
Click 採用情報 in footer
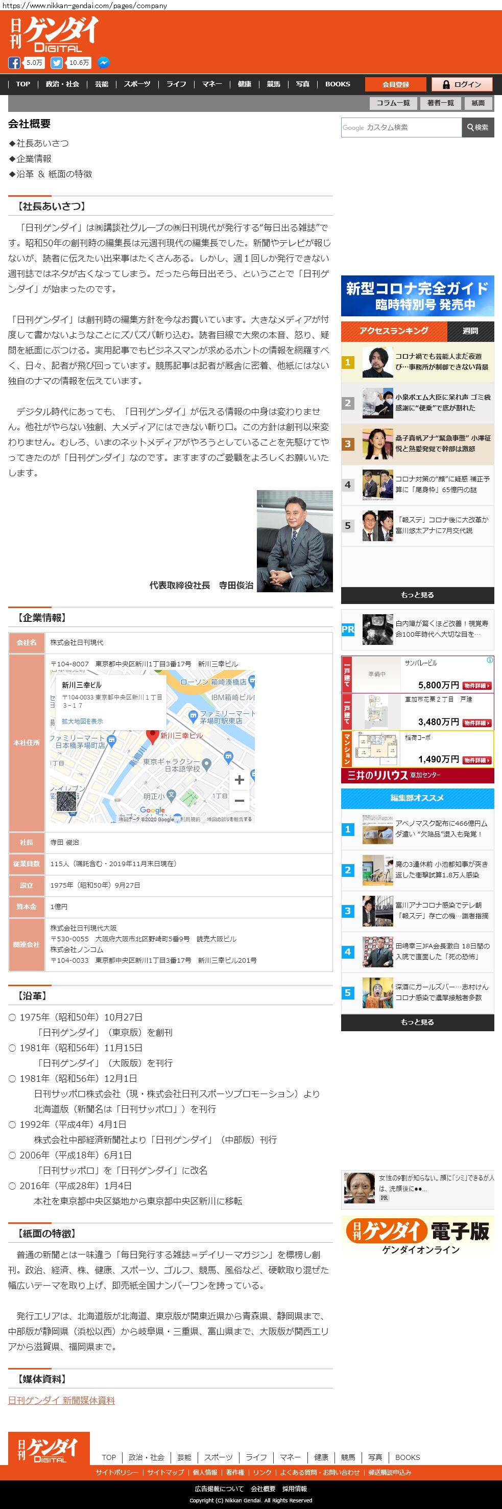tap(294, 1489)
